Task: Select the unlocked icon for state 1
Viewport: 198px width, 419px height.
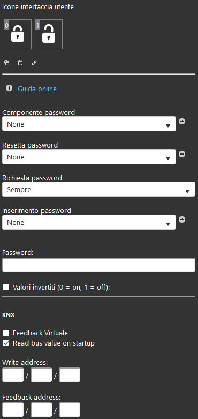Action: point(49,34)
